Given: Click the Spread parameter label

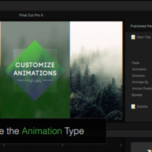Looking at the screenshot, I should click(x=137, y=95).
